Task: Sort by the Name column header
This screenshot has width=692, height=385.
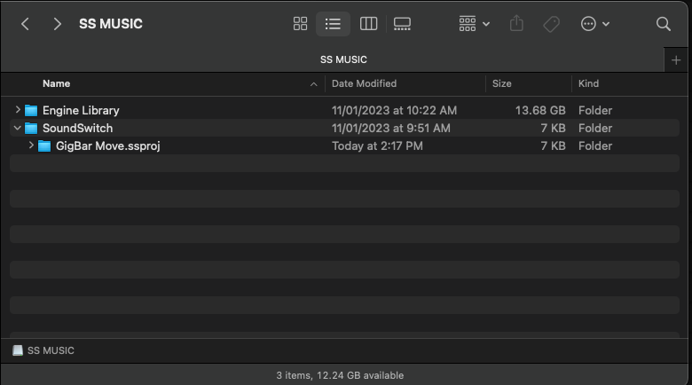Action: (x=56, y=83)
